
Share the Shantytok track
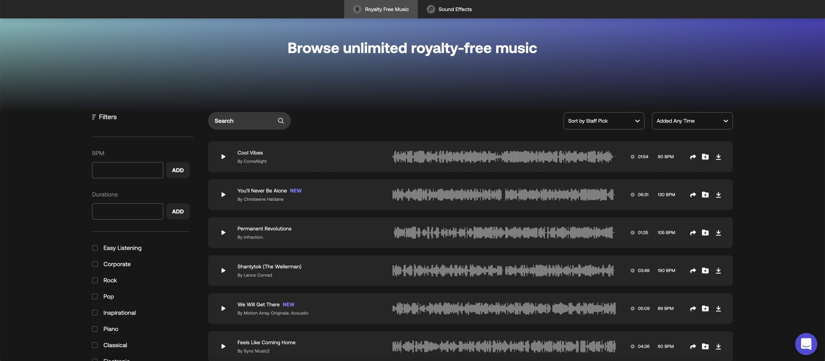[x=693, y=270]
